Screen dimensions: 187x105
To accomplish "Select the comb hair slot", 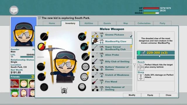I will (x=86, y=57).
